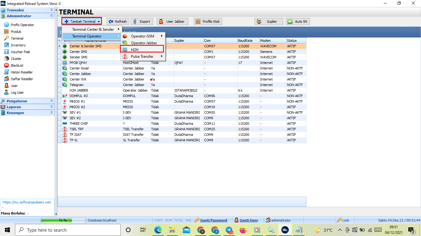Image resolution: width=421 pixels, height=236 pixels.
Task: Click the Windows taskbar search box
Action: coord(68,230)
